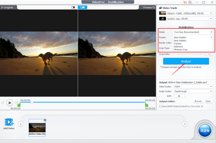This screenshot has width=216, height=143.
Task: Click the Analyze button
Action: pos(186,61)
